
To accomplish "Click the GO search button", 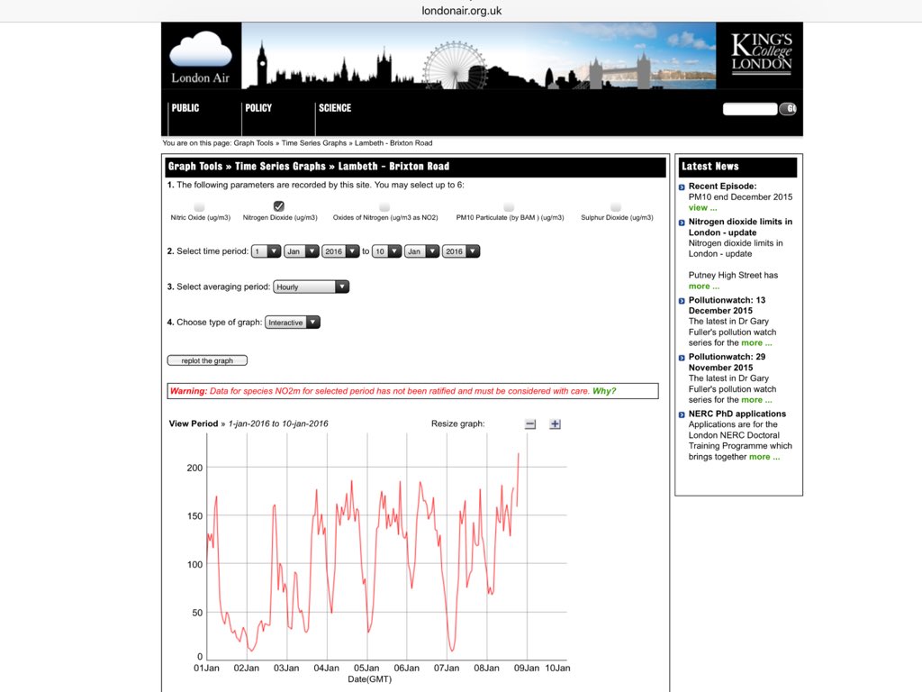I will 789,108.
